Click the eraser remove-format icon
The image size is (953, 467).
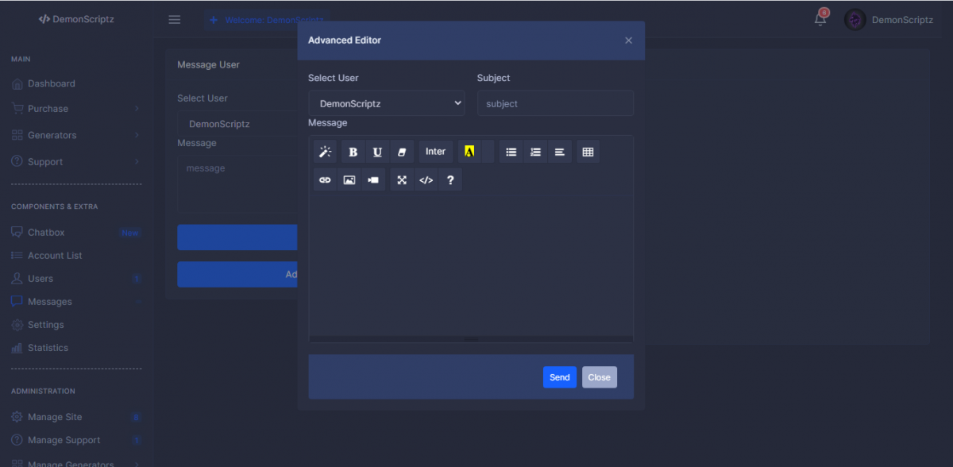click(x=402, y=152)
